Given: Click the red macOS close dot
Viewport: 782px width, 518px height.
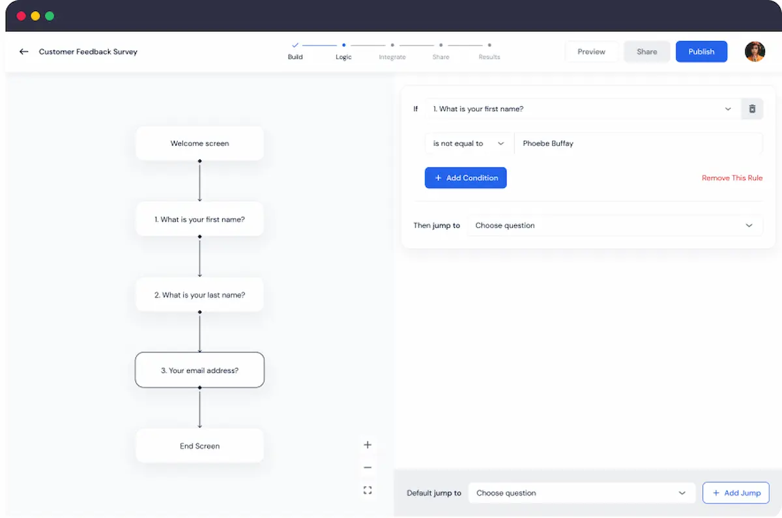Looking at the screenshot, I should tap(21, 16).
